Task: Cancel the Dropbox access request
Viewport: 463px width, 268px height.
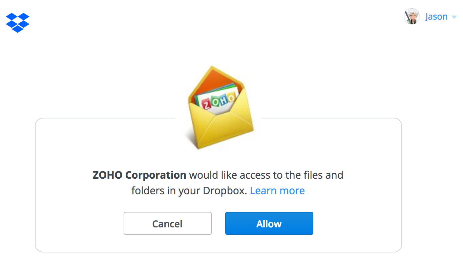Action: tap(168, 223)
